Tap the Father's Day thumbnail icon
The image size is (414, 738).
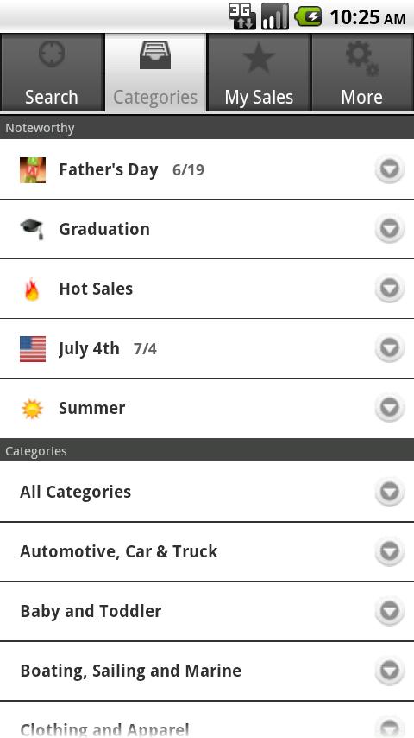point(33,170)
